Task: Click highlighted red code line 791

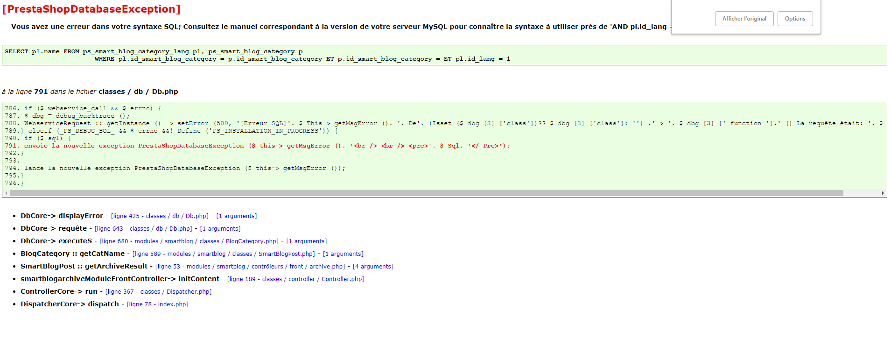Action: pyautogui.click(x=258, y=146)
